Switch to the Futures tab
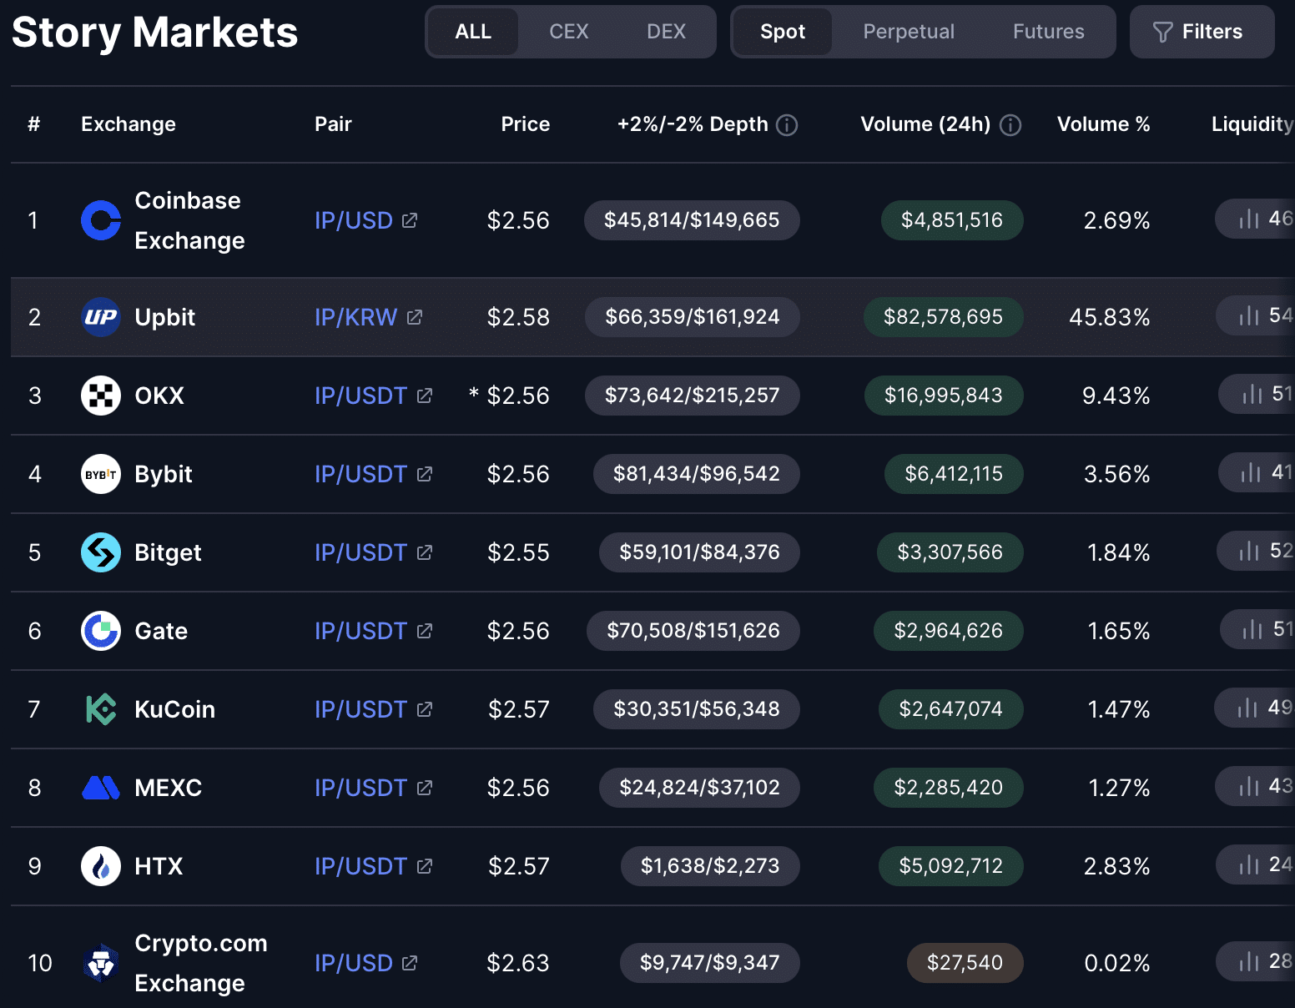The height and width of the screenshot is (1008, 1295). [1049, 32]
